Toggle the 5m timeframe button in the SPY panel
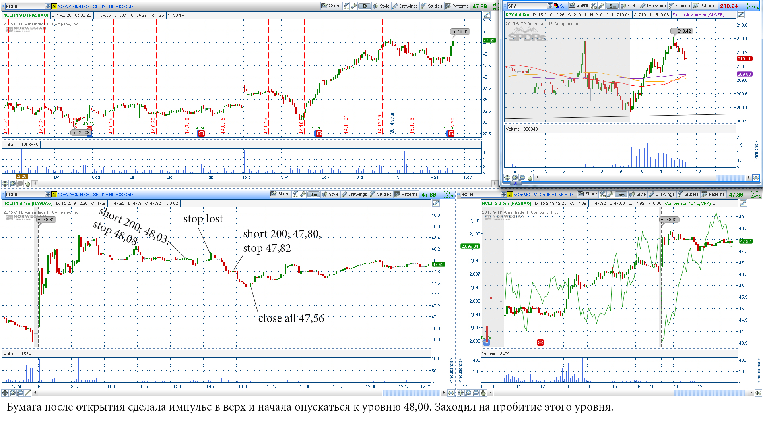 click(x=613, y=6)
